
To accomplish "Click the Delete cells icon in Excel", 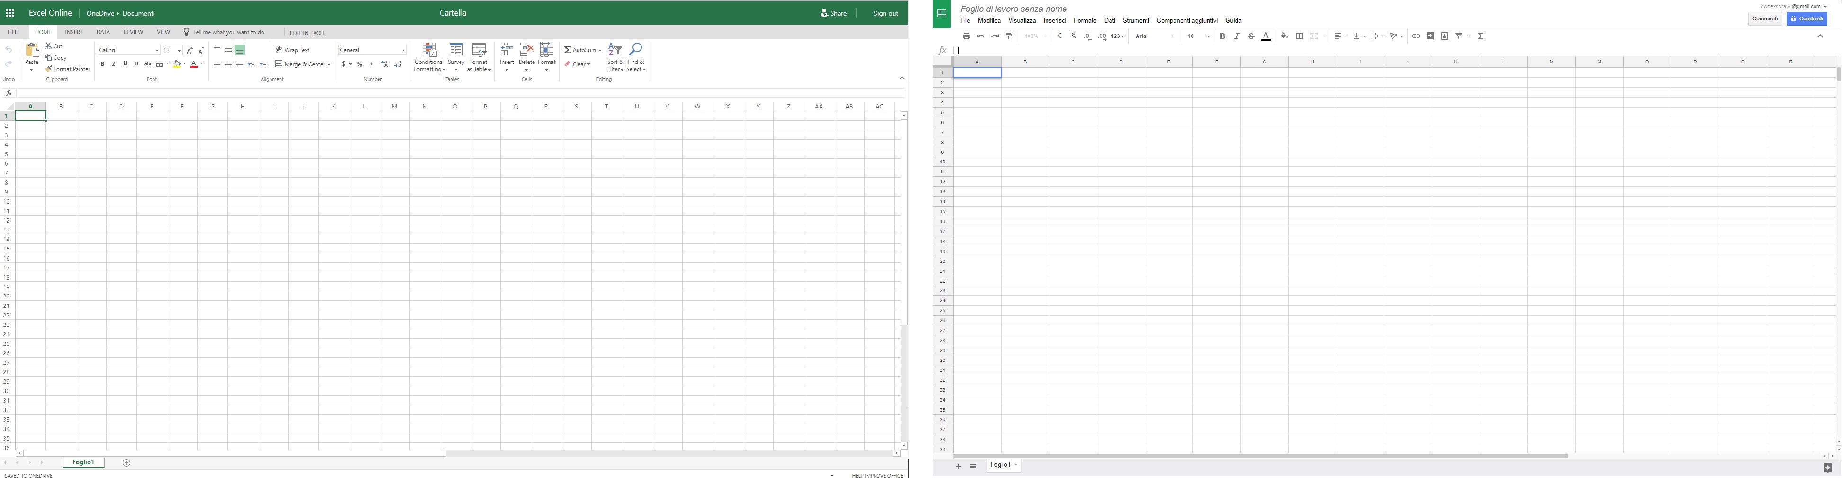I will click(527, 50).
